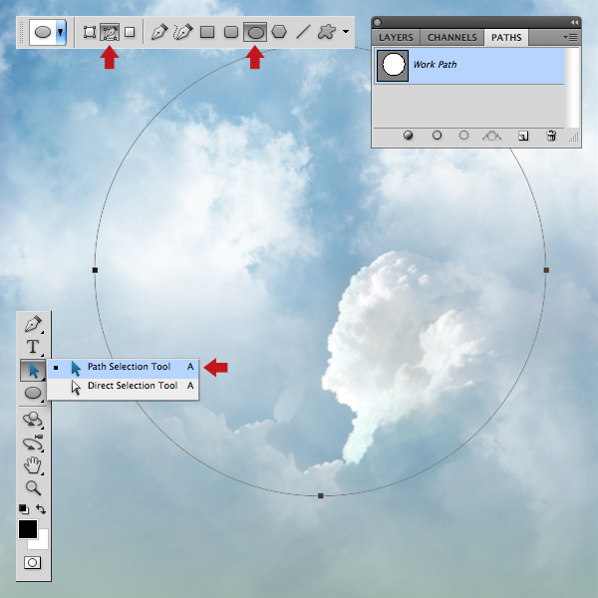Collapse the panel with double-arrow icon
This screenshot has height=598, width=598.
pos(574,23)
